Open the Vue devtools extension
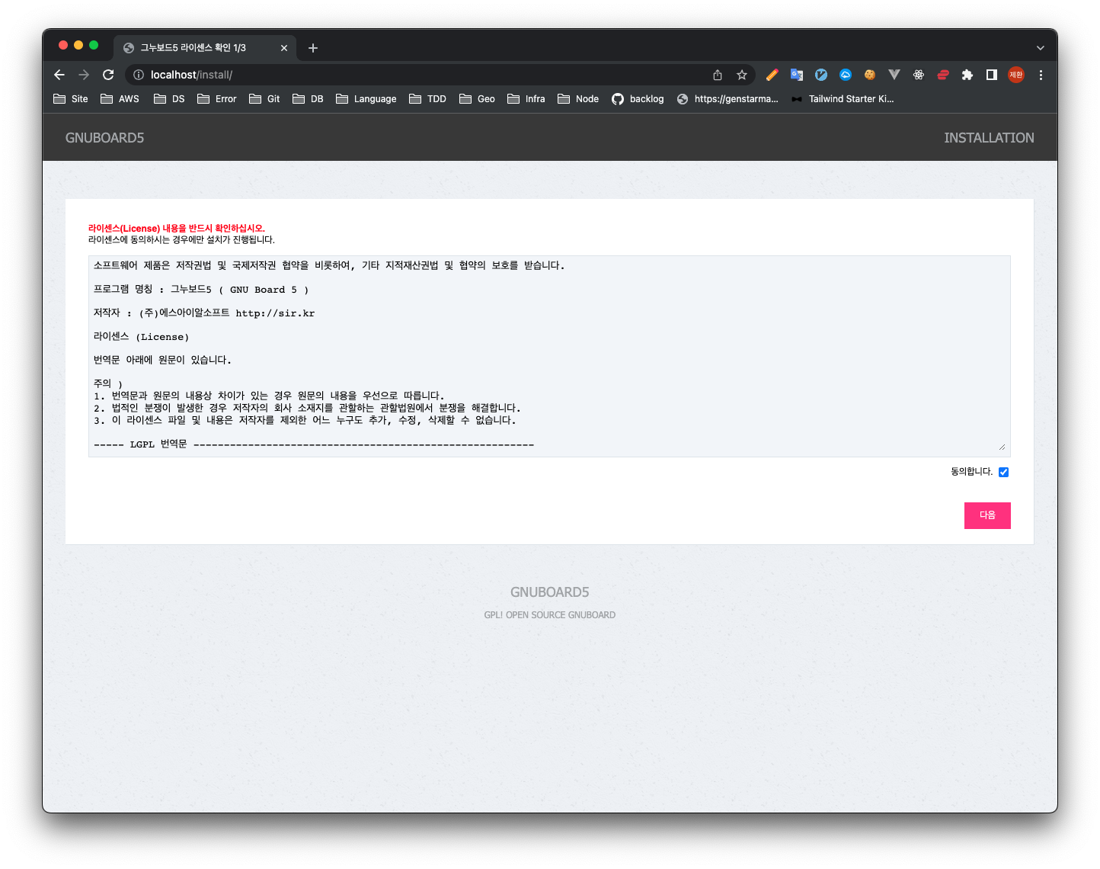The height and width of the screenshot is (869, 1100). (x=894, y=75)
